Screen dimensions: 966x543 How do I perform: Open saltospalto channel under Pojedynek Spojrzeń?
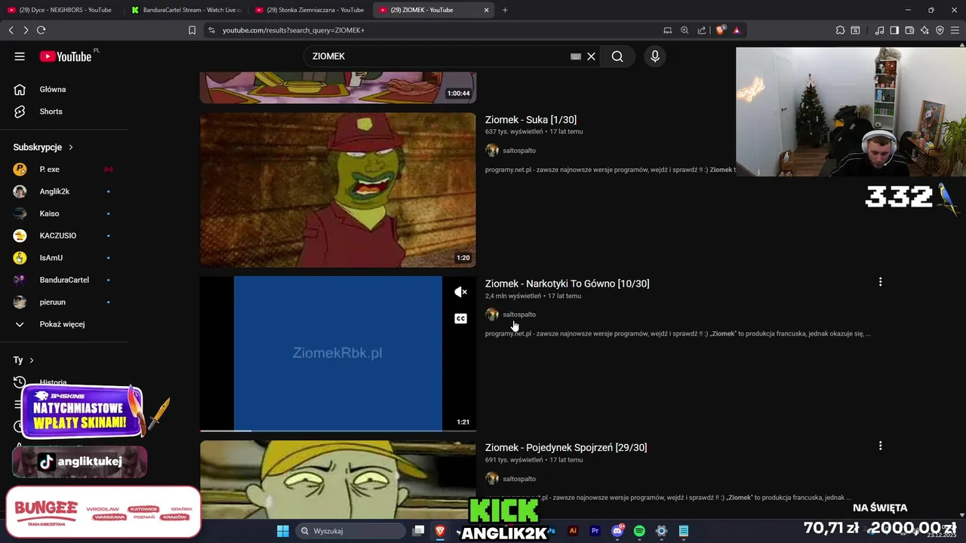point(519,479)
